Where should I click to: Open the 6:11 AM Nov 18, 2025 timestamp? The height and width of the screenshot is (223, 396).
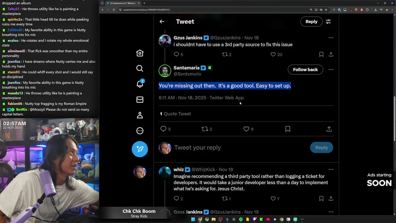182,98
